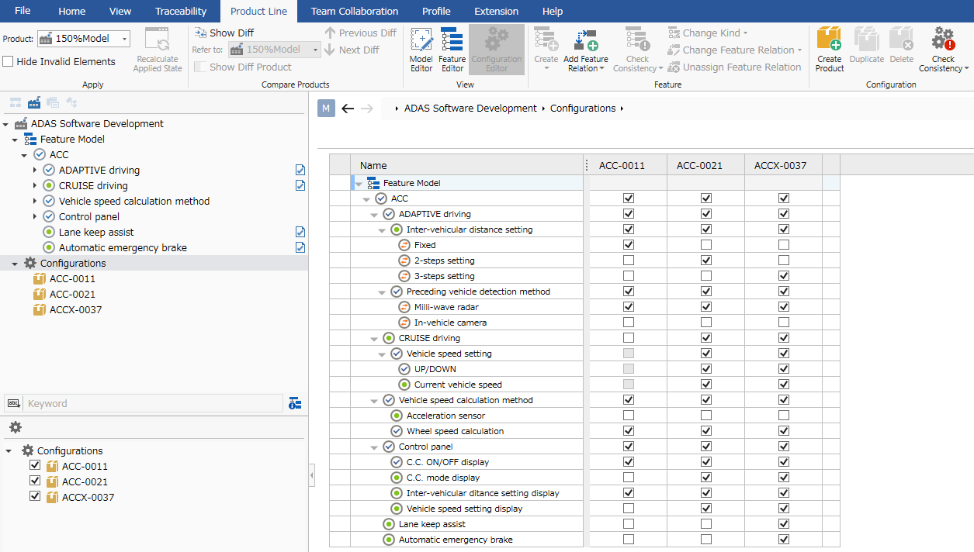Viewport: 974px width, 552px height.
Task: Collapse the Configurations node in model tree
Action: (x=15, y=264)
